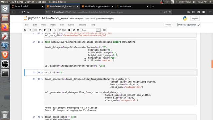The height and width of the screenshot is (120, 213).
Task: Save page to Pocket icon
Action: coord(165,12)
